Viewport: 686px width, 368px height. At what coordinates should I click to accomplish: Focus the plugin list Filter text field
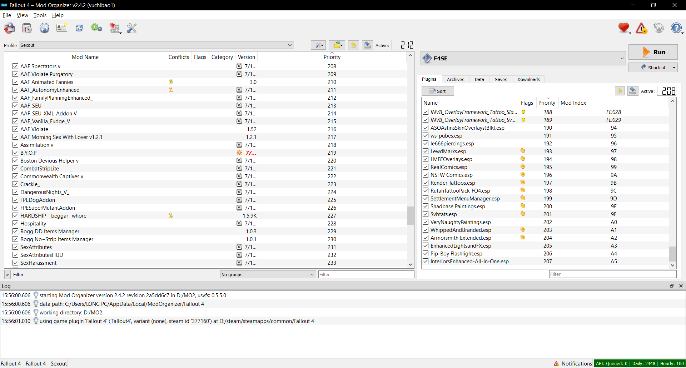pyautogui.click(x=613, y=274)
